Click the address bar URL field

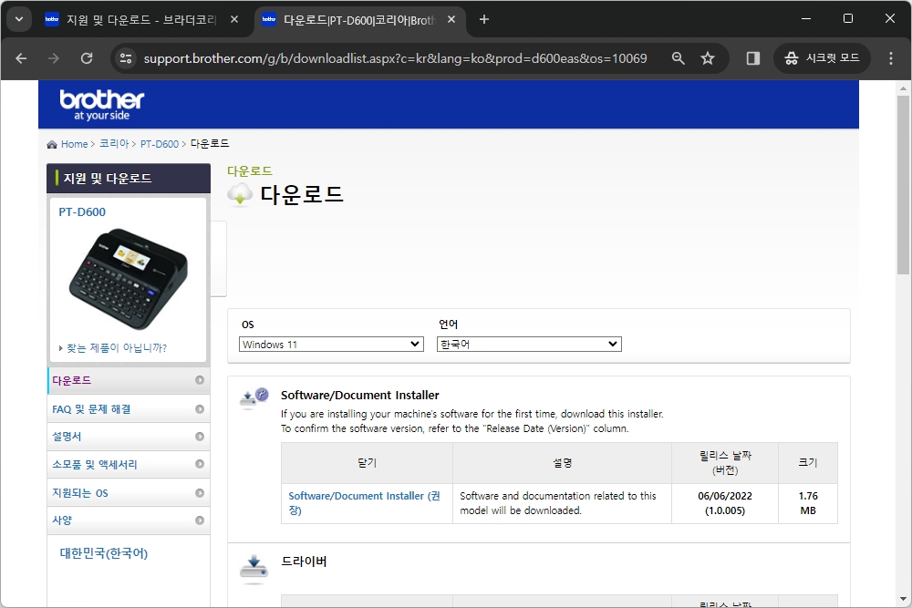point(395,58)
